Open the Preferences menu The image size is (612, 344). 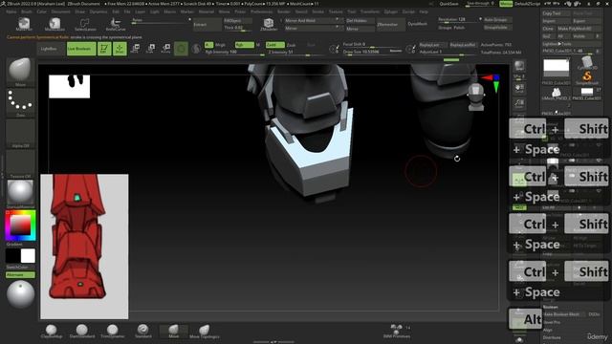tap(261, 11)
